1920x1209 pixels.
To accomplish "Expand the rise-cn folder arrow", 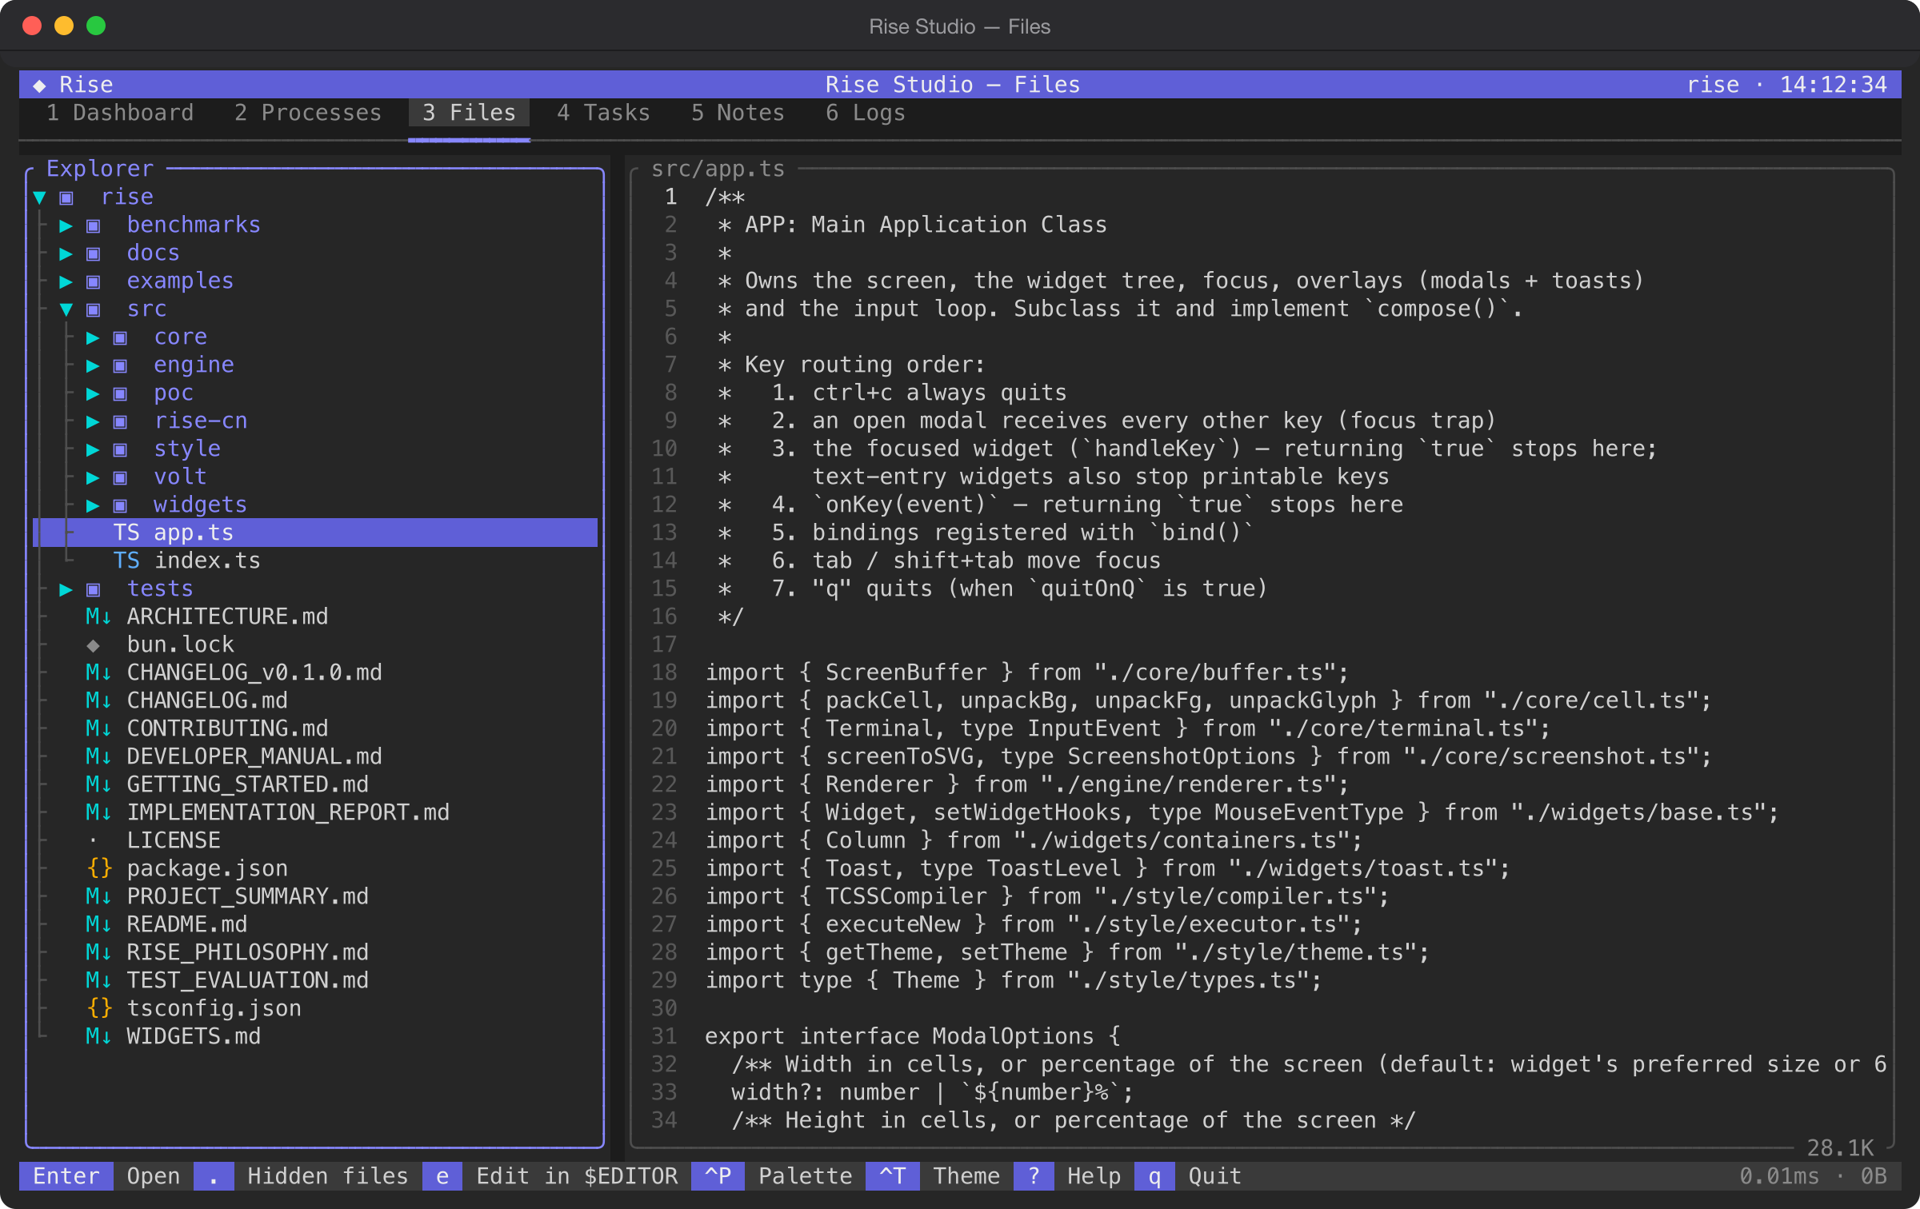I will point(93,421).
